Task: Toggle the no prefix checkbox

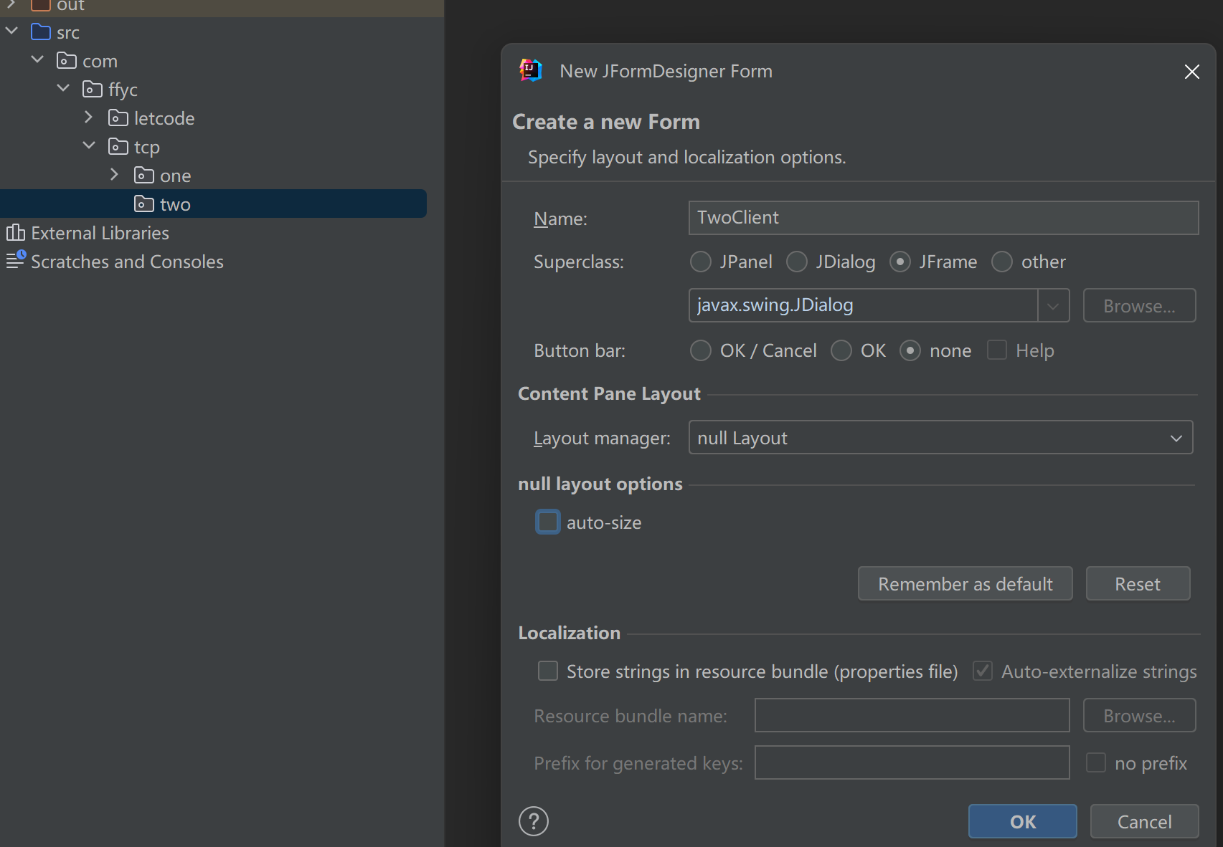Action: (1096, 762)
